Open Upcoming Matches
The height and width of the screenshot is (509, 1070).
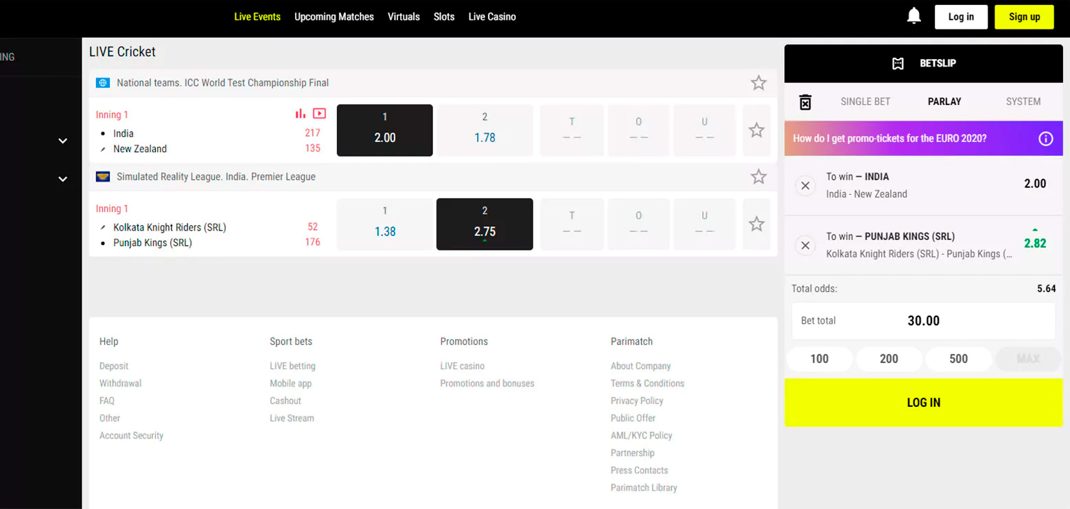click(x=334, y=16)
